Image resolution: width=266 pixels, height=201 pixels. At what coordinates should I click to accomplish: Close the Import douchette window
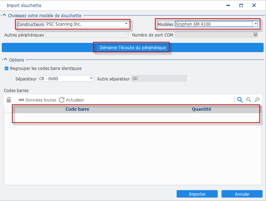pyautogui.click(x=254, y=5)
